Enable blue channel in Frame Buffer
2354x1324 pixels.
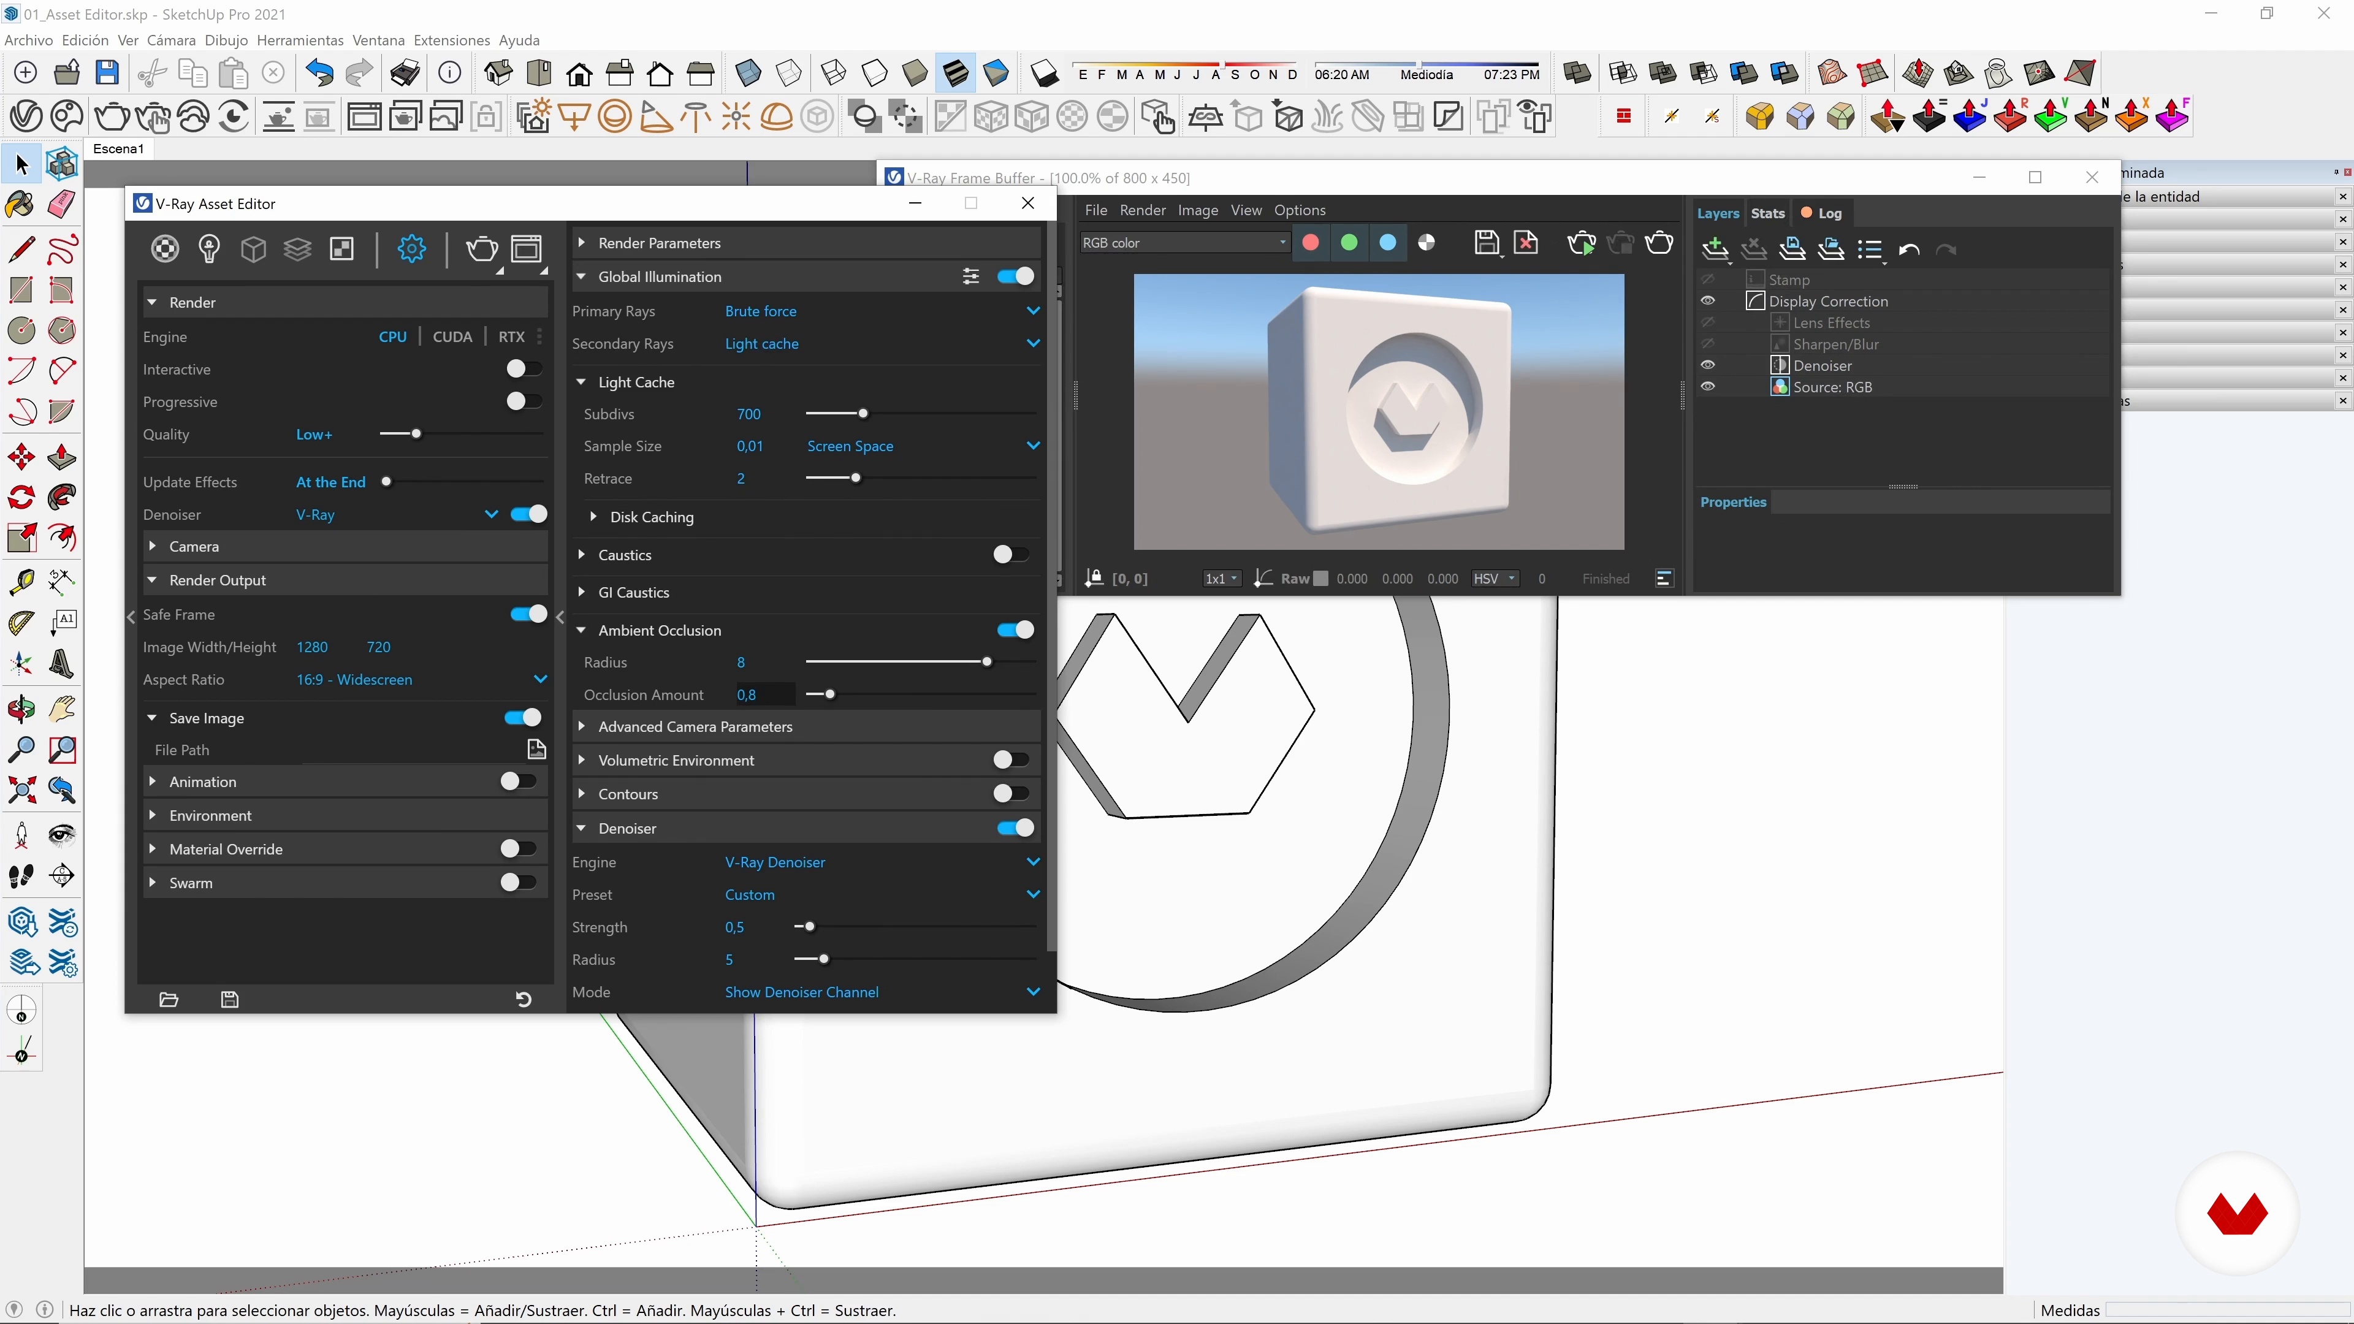1387,242
